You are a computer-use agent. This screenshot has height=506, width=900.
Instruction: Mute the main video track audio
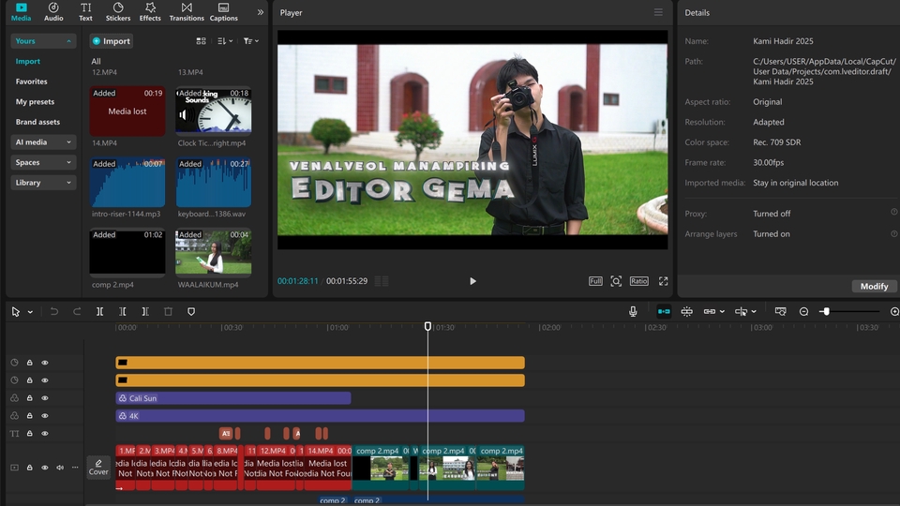tap(60, 468)
